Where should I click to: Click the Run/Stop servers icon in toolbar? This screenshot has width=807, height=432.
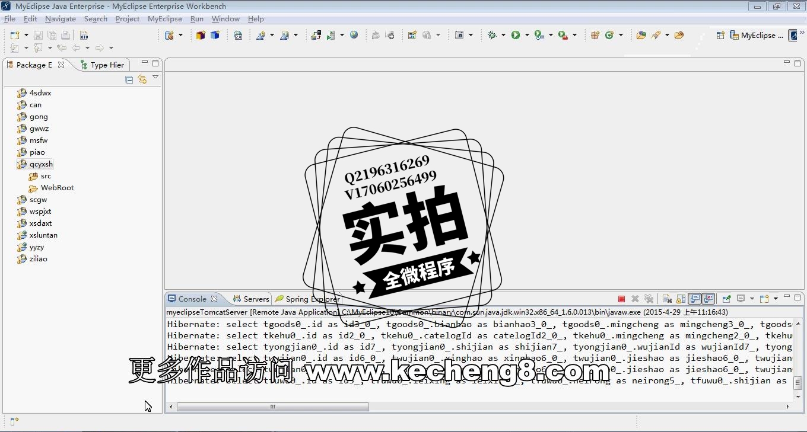[x=331, y=35]
